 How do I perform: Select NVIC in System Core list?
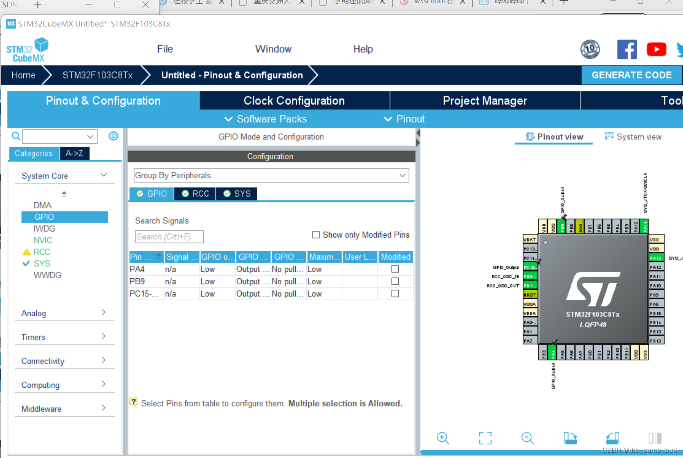pyautogui.click(x=43, y=240)
